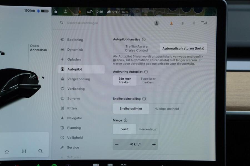Tap the unlock padlock icon beside car
250x166 pixels.
tap(2, 53)
